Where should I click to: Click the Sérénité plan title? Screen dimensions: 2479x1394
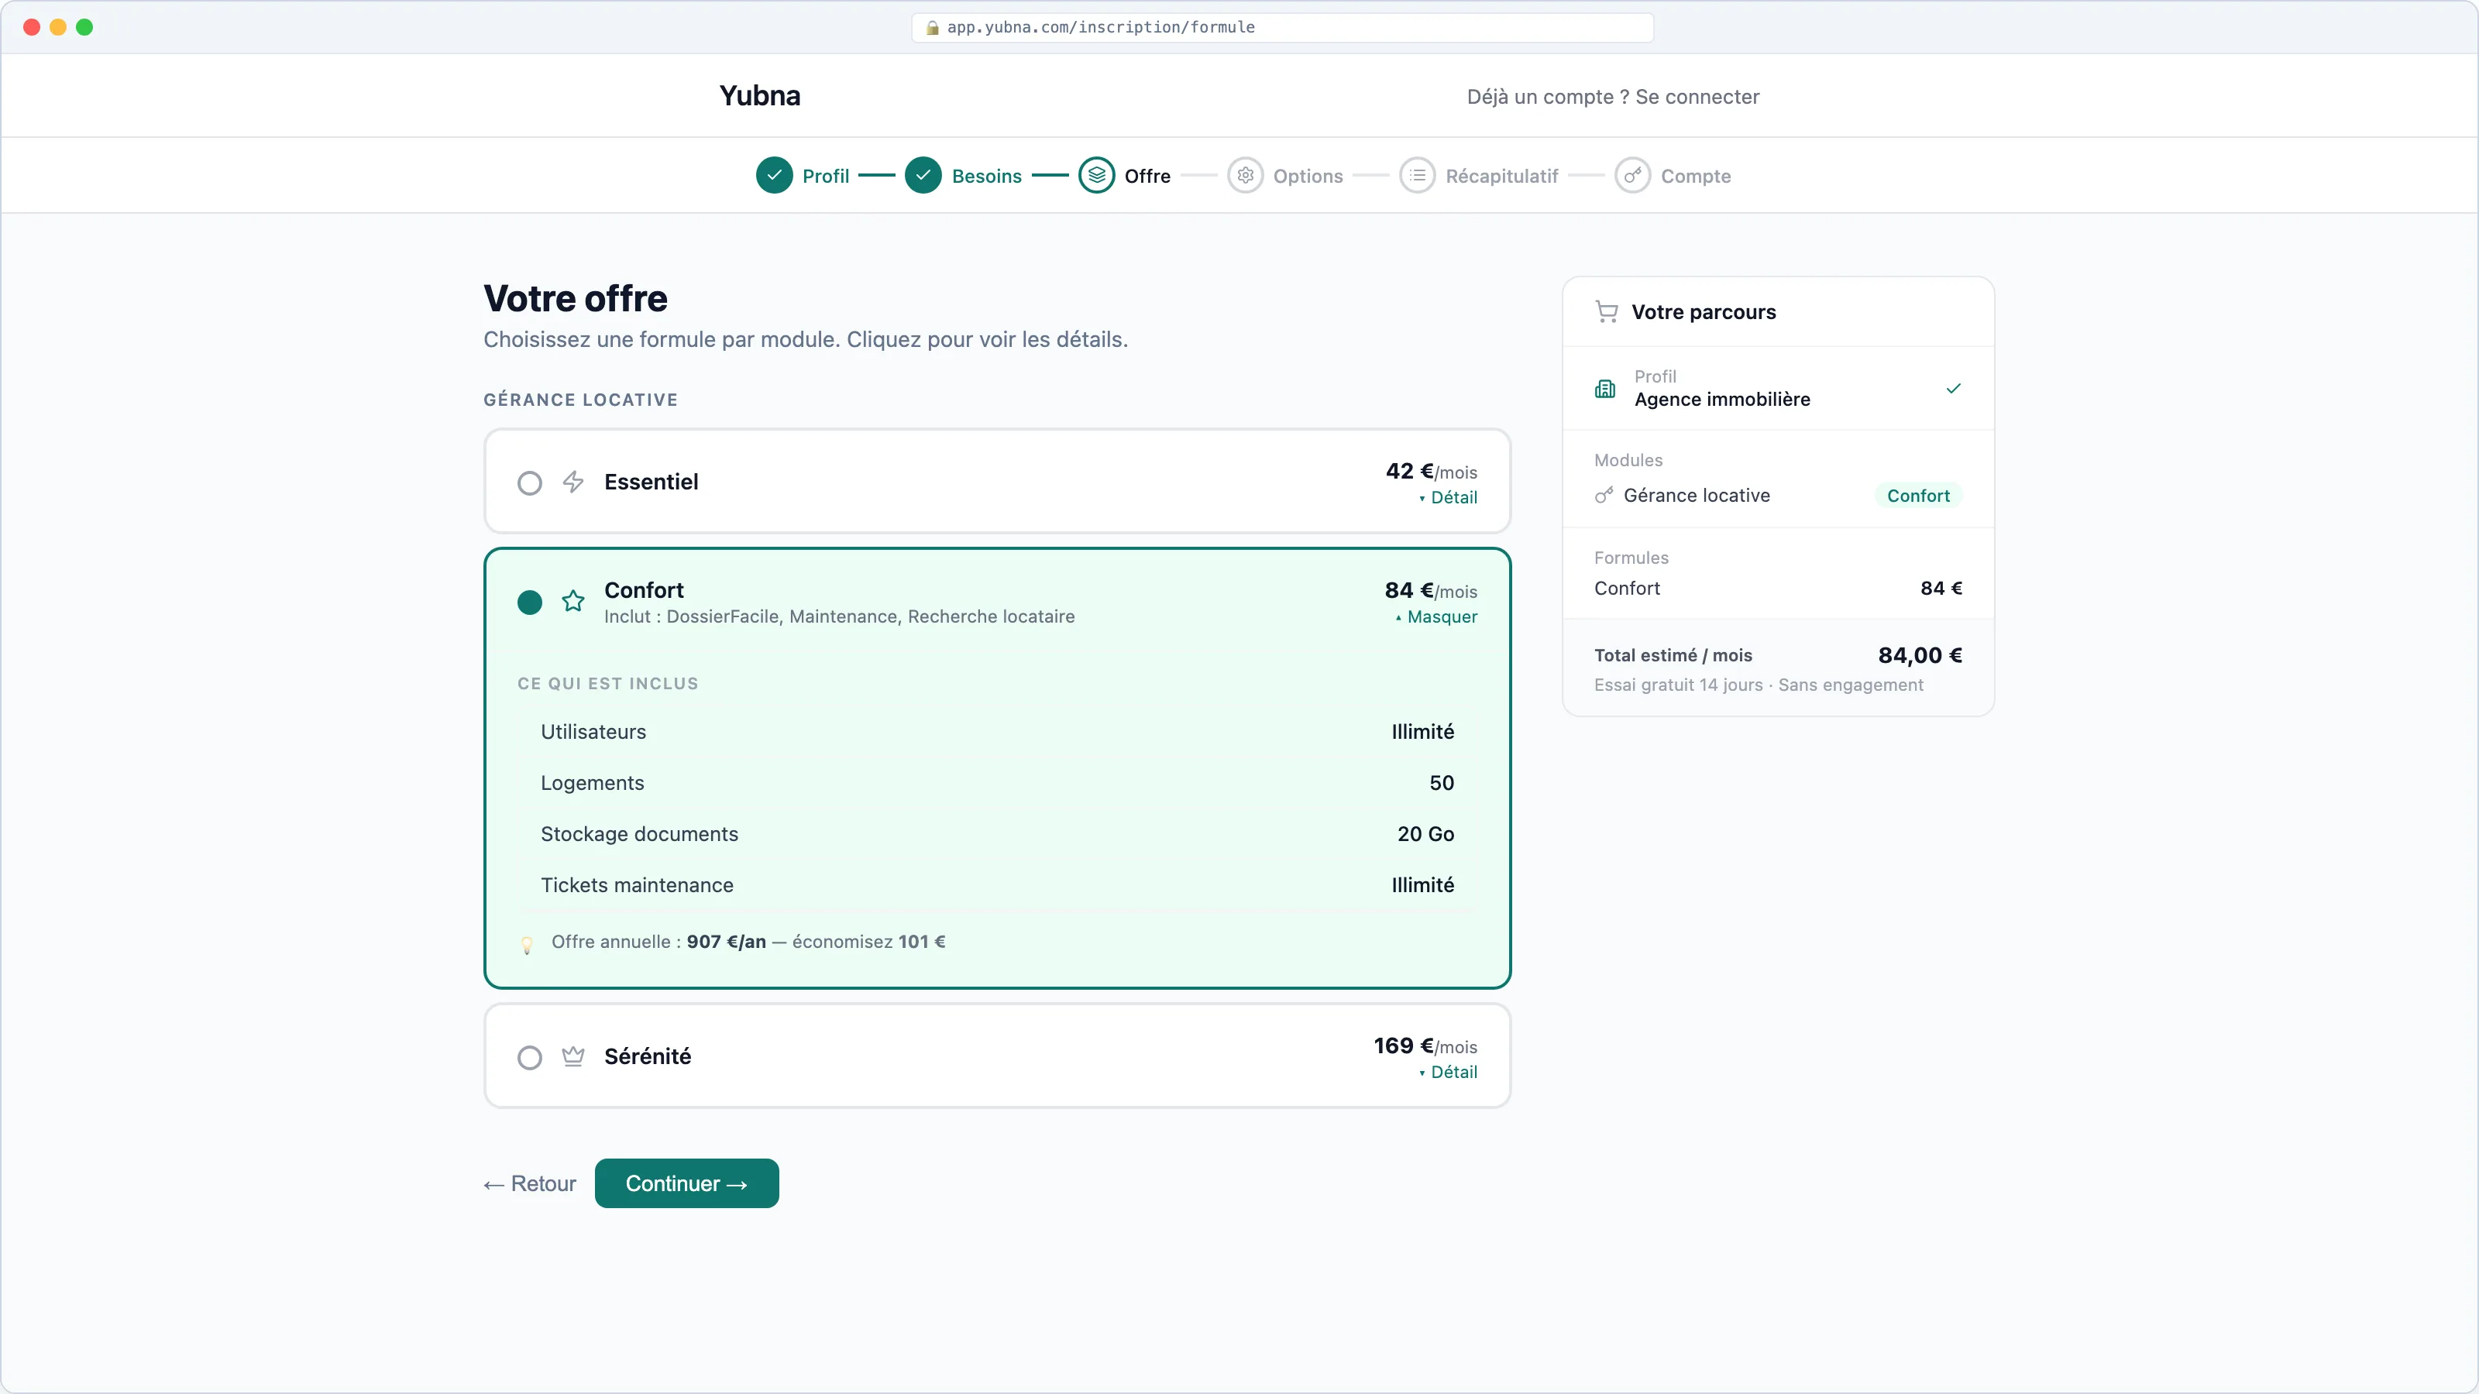[648, 1056]
